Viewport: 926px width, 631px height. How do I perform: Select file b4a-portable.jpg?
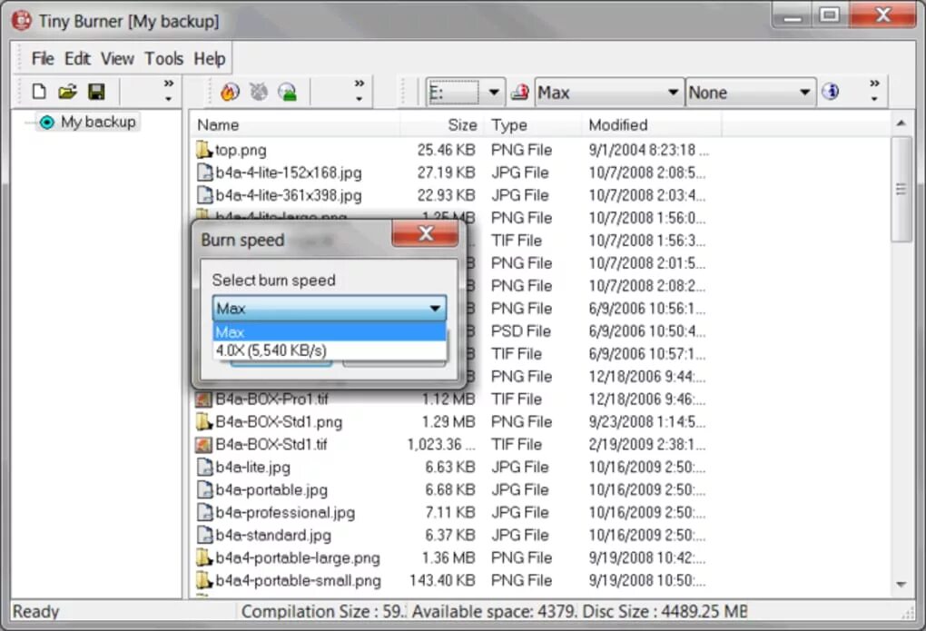271,489
